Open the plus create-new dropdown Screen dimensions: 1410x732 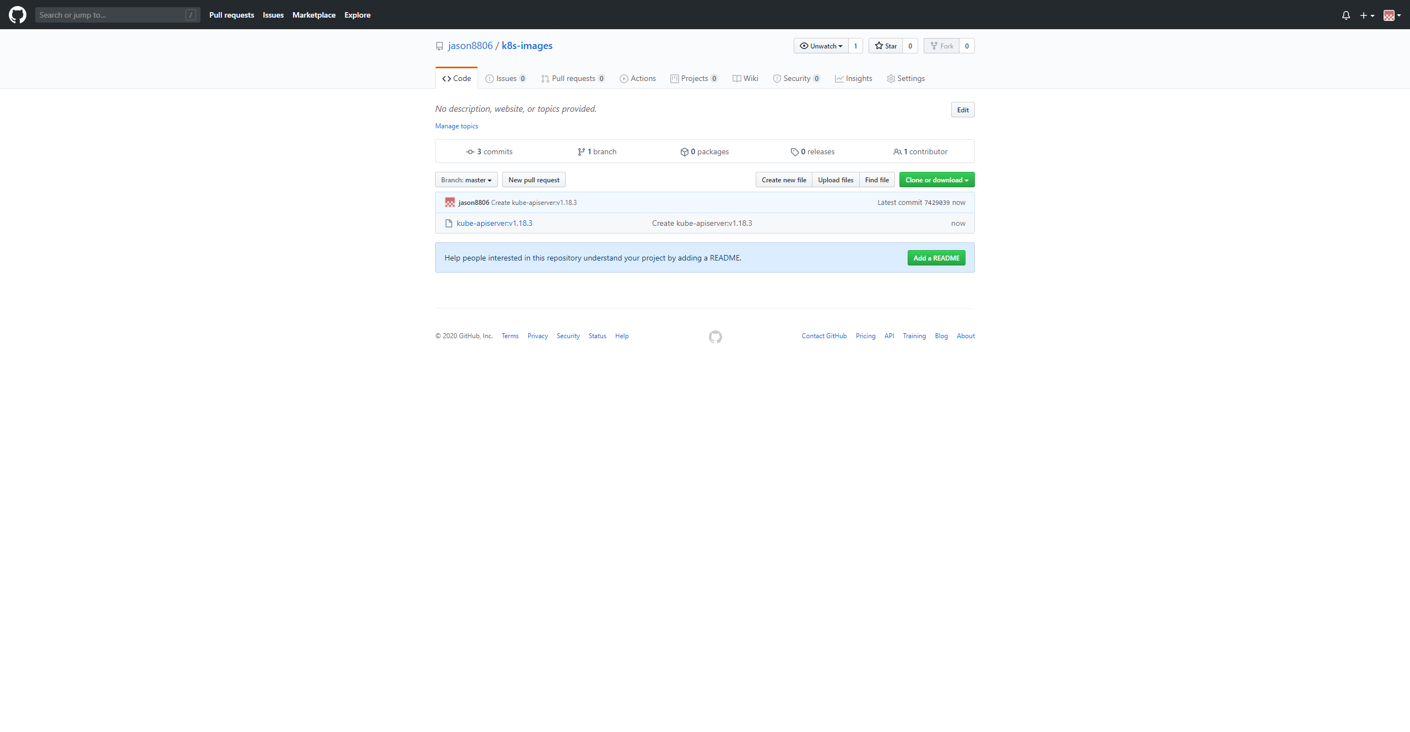point(1367,15)
